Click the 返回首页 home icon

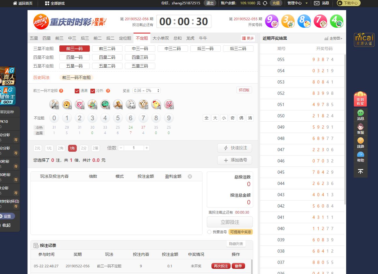tap(15, 3)
